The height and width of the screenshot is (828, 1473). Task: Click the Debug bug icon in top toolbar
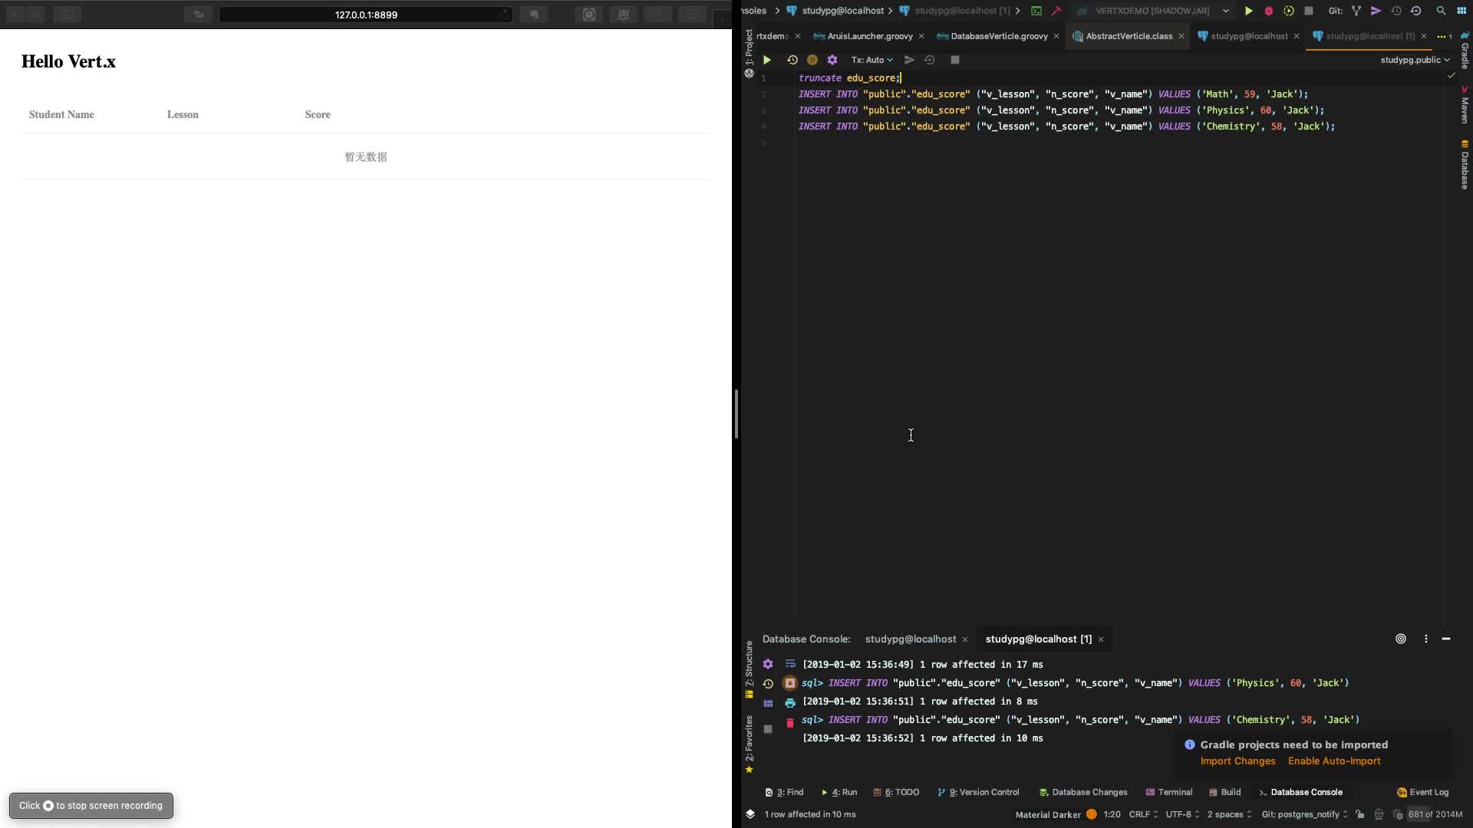[1268, 11]
